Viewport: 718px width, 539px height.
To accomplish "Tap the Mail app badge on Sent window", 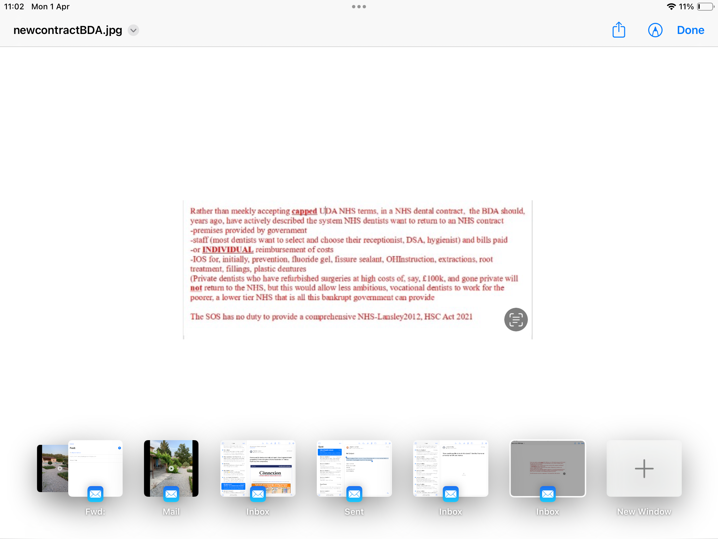I will coord(354,494).
